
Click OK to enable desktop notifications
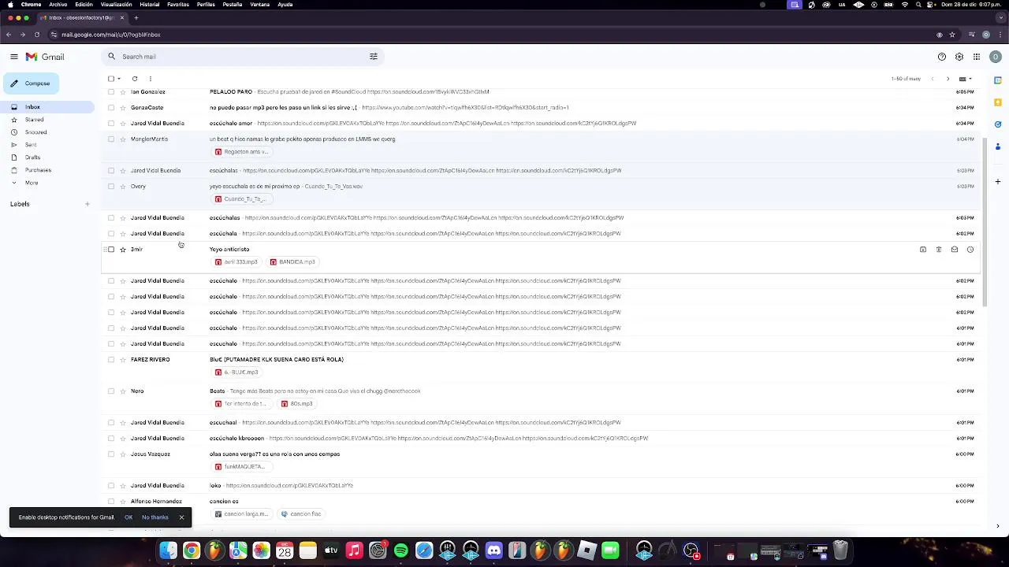pos(128,517)
